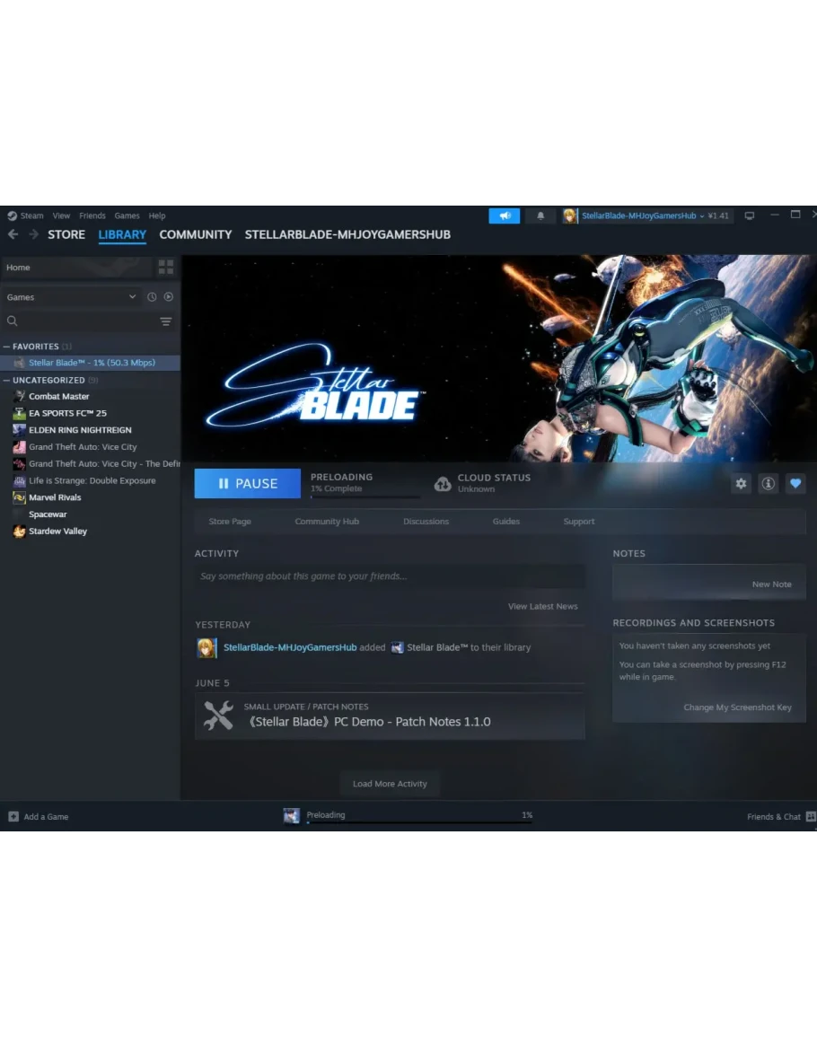Click the activity status input field
Image resolution: width=817 pixels, height=1037 pixels.
tap(390, 576)
